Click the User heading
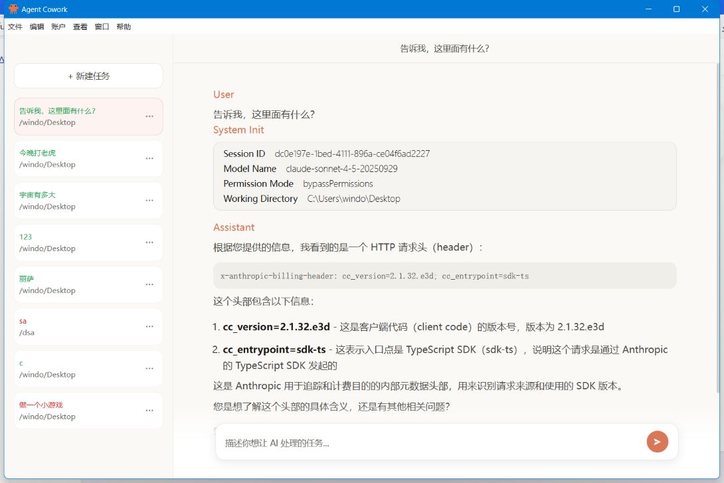The height and width of the screenshot is (483, 724). click(x=223, y=94)
